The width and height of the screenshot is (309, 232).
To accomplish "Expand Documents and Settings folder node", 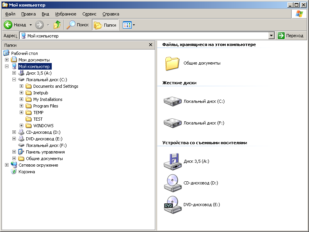I will pos(21,86).
